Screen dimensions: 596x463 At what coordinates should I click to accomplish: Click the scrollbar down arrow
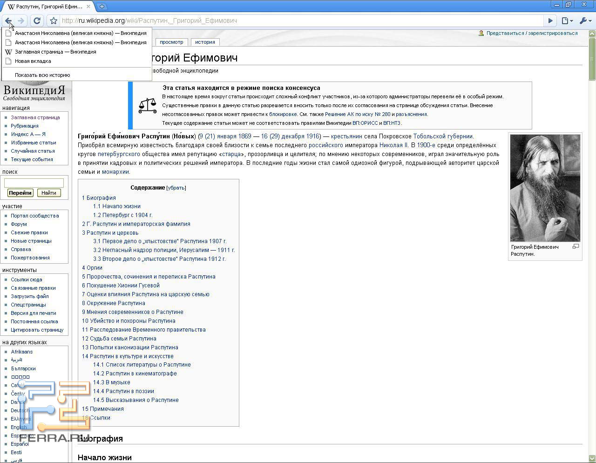[x=592, y=458]
